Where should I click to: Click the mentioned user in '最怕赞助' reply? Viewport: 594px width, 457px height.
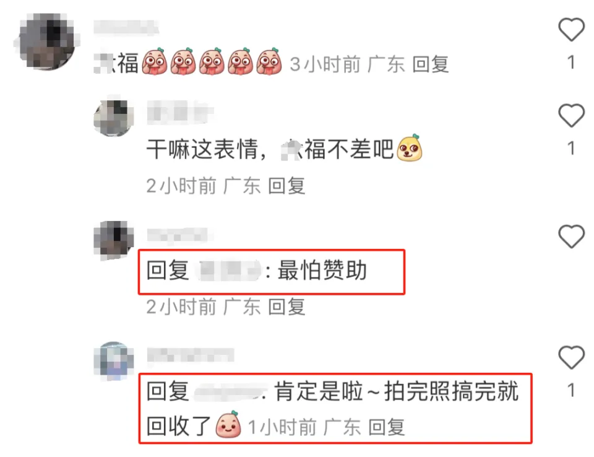(228, 270)
